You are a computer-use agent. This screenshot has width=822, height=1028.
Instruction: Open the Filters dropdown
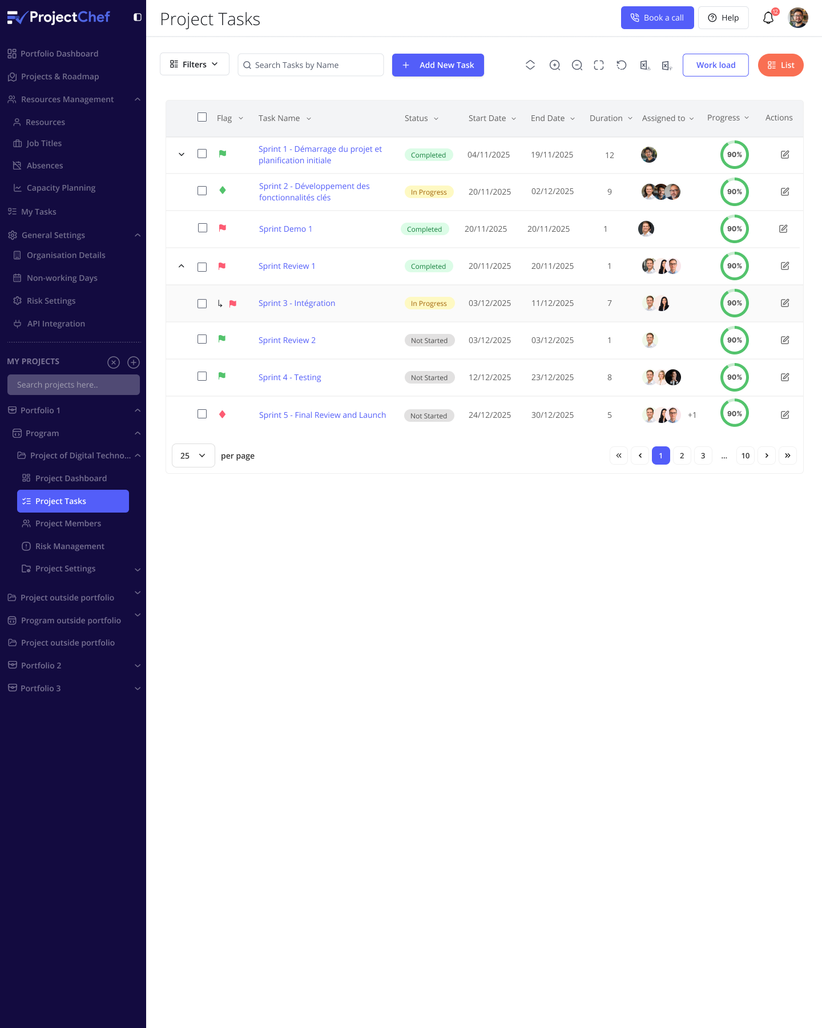(x=194, y=64)
